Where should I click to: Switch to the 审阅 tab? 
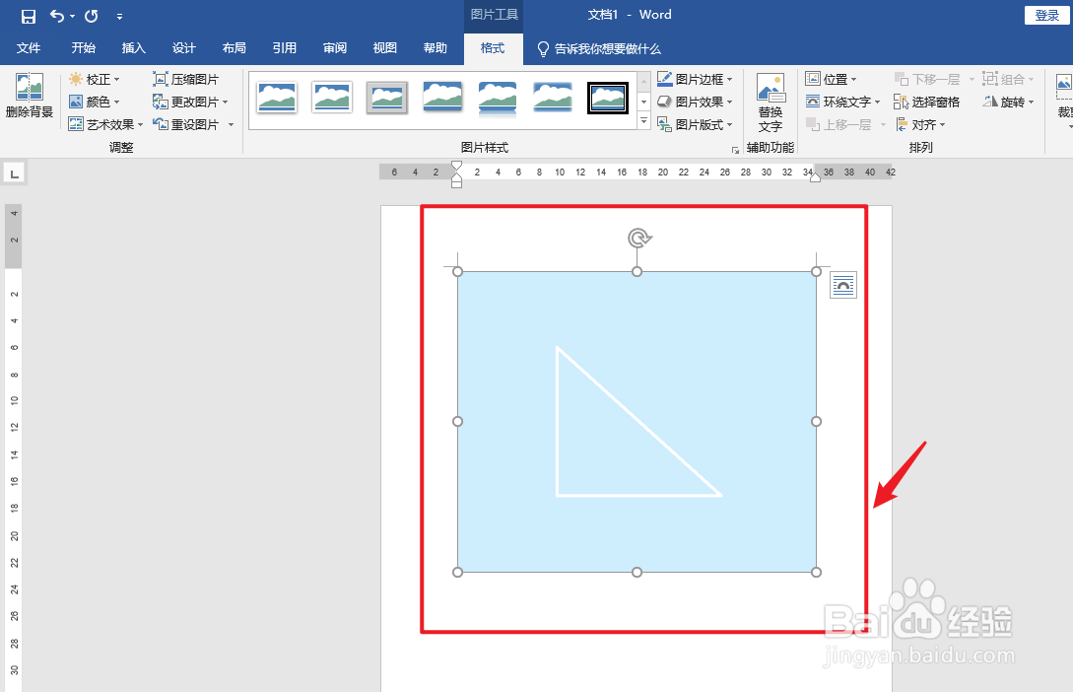tap(335, 48)
